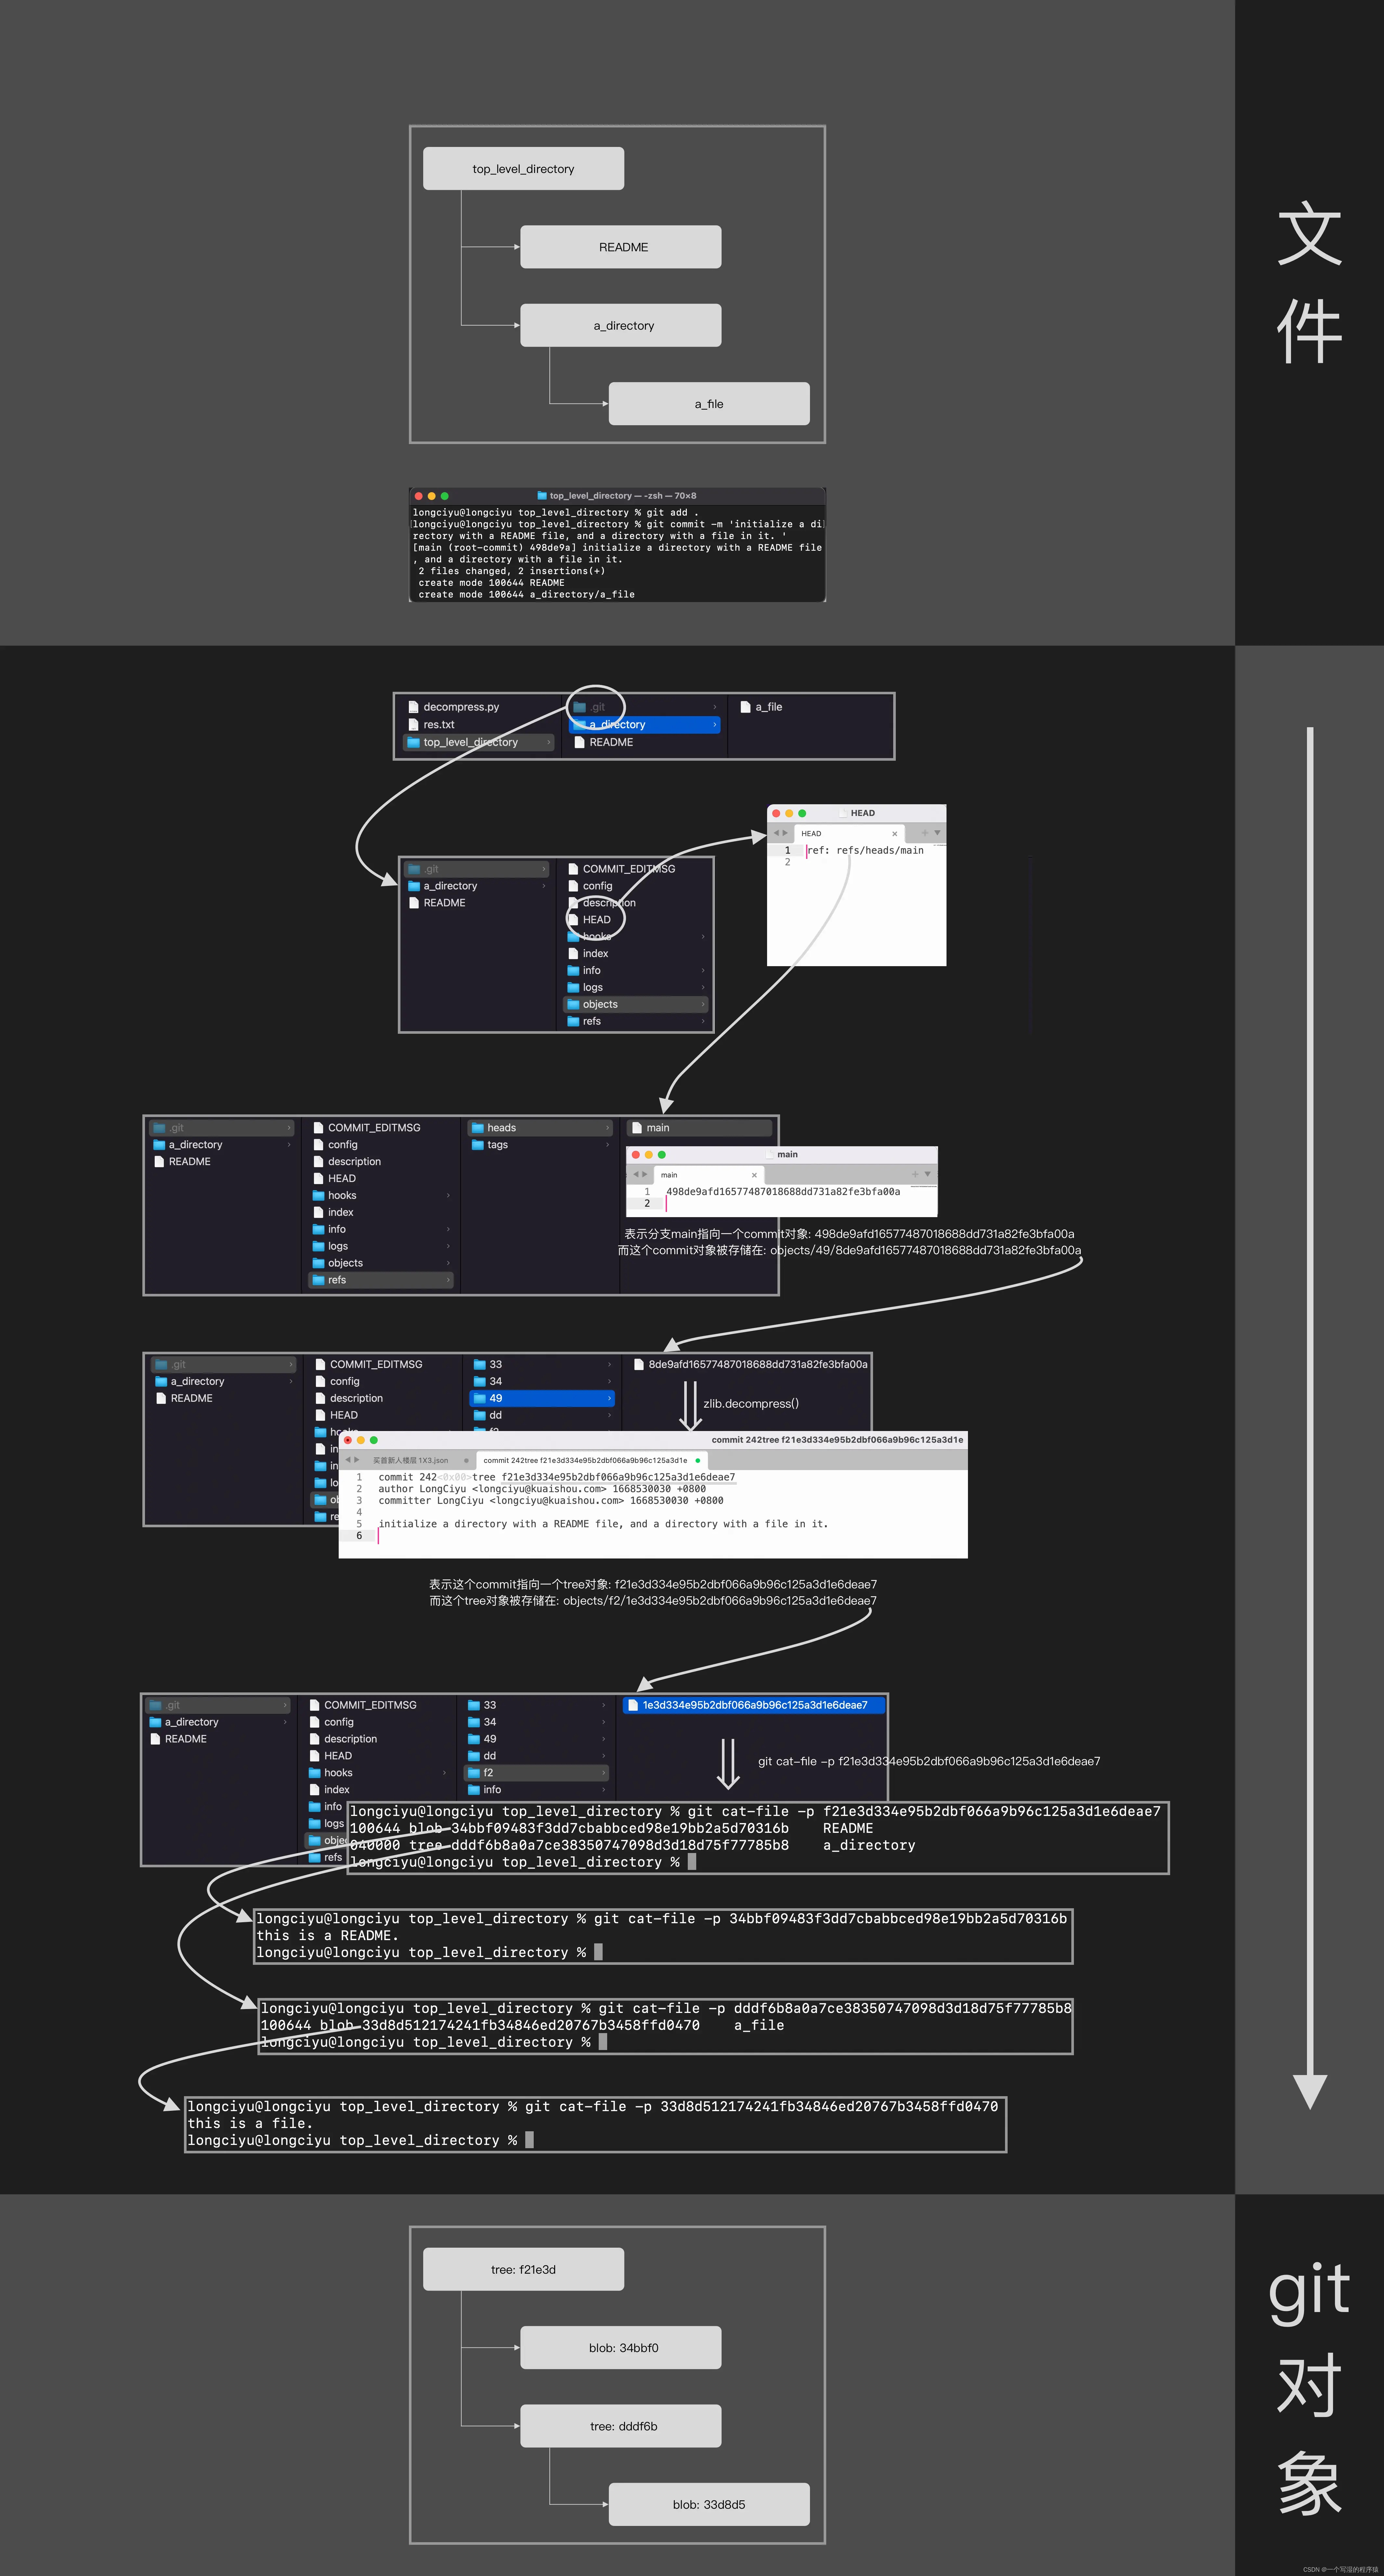Add new tab in the HEAD editor window
Screen dimensions: 1384x2576
pyautogui.click(x=925, y=833)
